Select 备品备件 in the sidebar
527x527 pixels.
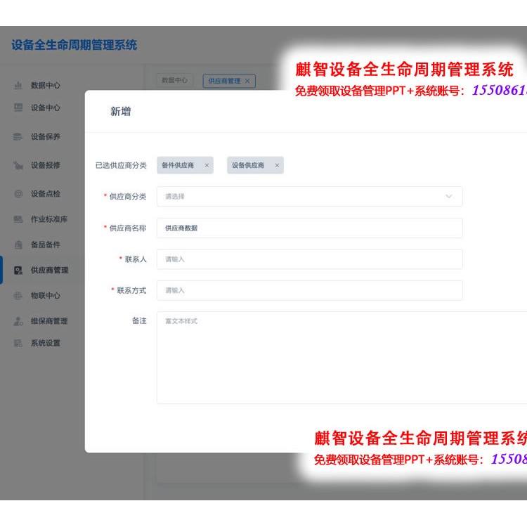click(46, 245)
